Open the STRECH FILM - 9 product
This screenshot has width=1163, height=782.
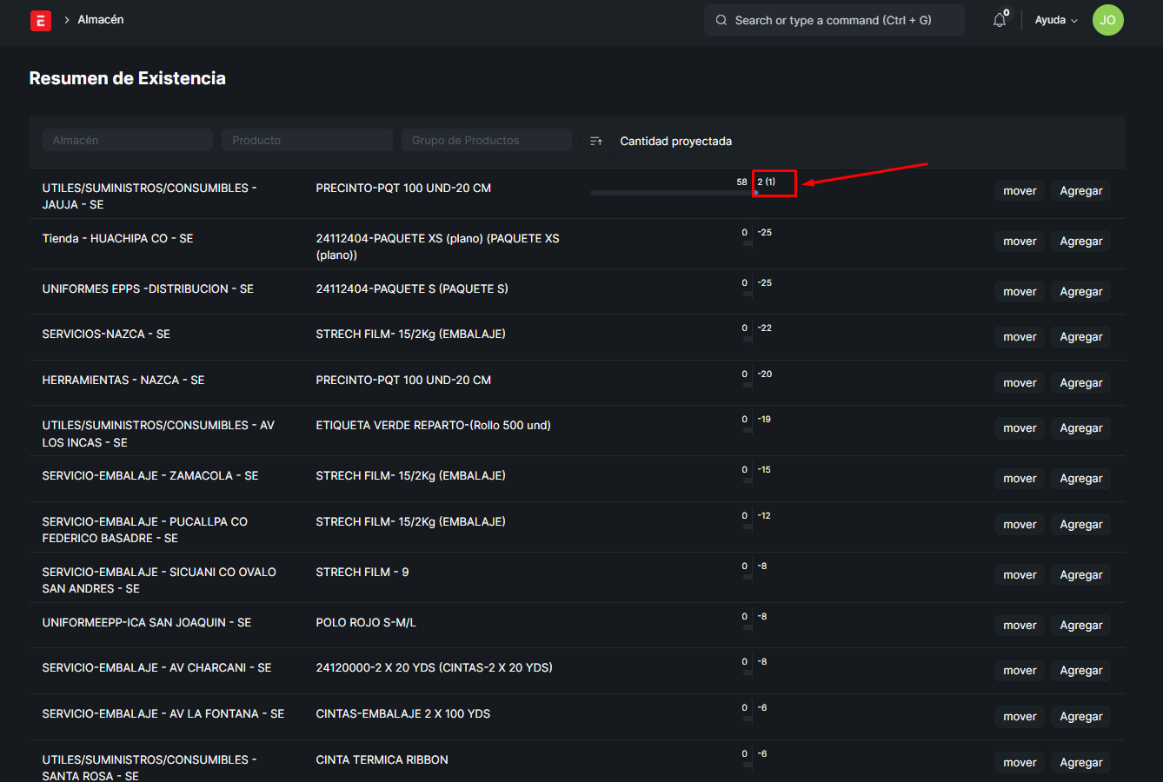[x=362, y=572]
